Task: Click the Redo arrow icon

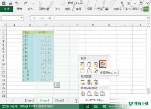Action: click(26, 3)
